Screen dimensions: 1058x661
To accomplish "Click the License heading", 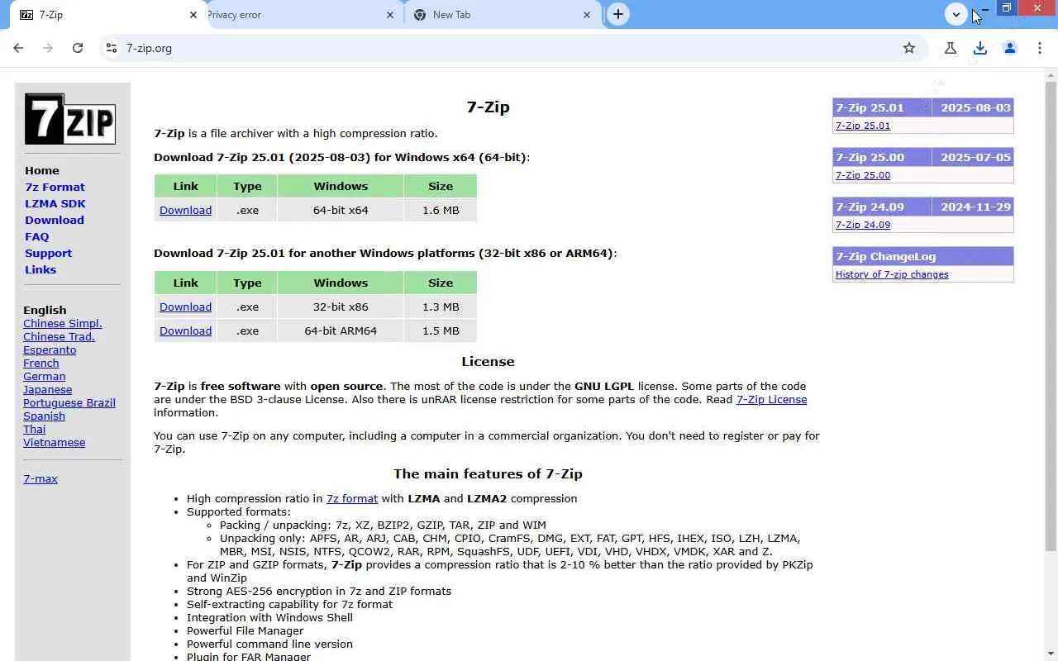I will coord(488,361).
